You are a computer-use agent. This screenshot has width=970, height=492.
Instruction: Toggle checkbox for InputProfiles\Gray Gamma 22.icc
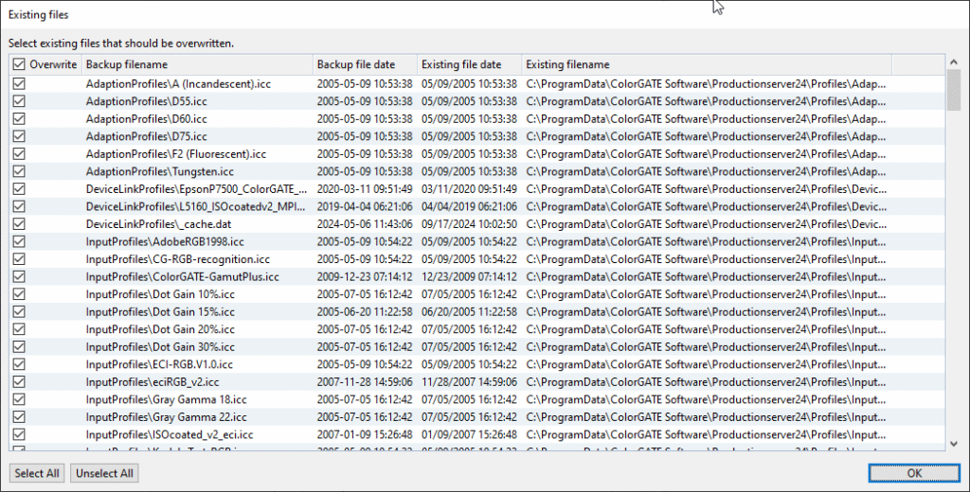click(19, 417)
